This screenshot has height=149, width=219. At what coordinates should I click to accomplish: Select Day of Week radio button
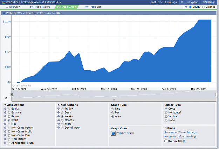[62, 128]
